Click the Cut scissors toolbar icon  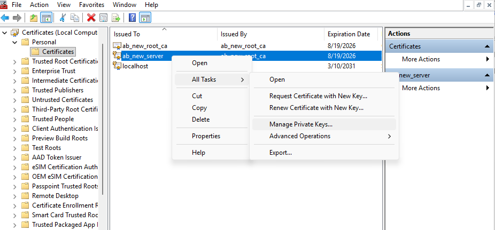tap(63, 18)
